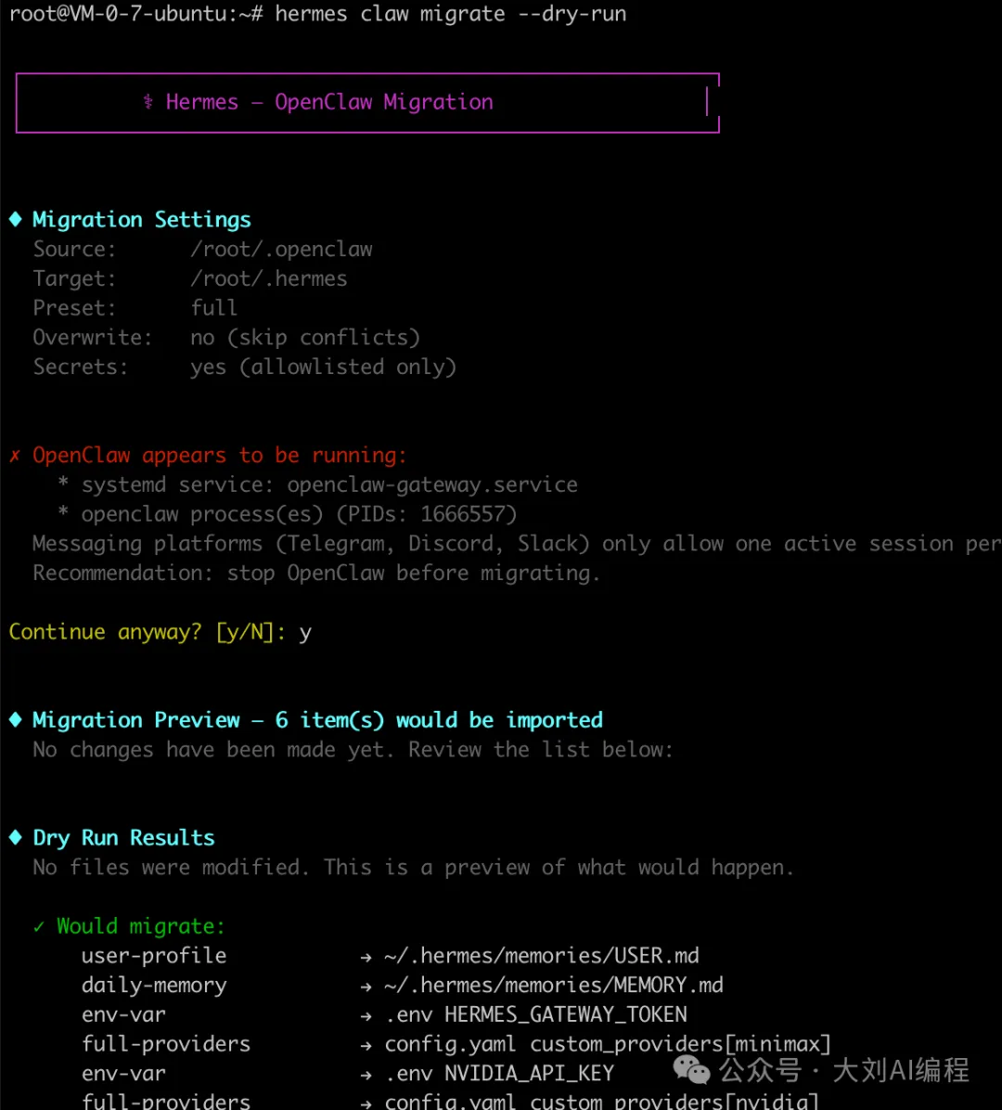Viewport: 1002px width, 1110px height.
Task: Select the /root/.openclaw source path
Action: [x=281, y=250]
